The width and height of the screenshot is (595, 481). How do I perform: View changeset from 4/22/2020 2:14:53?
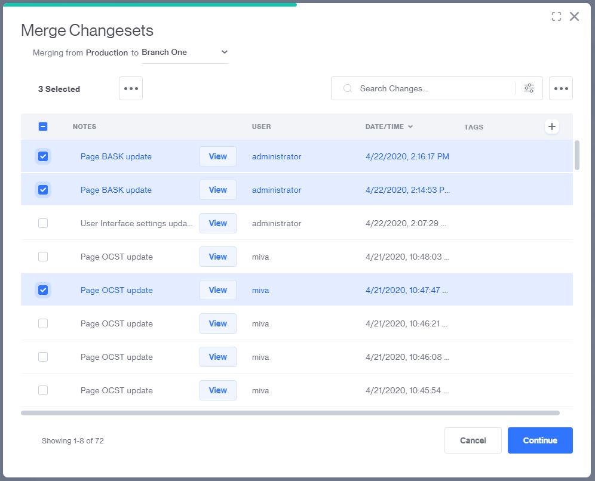(x=218, y=190)
